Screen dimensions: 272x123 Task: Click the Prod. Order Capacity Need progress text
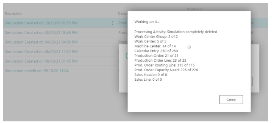pyautogui.click(x=166, y=70)
